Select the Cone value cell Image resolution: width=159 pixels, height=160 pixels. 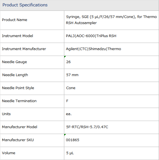point(112,88)
